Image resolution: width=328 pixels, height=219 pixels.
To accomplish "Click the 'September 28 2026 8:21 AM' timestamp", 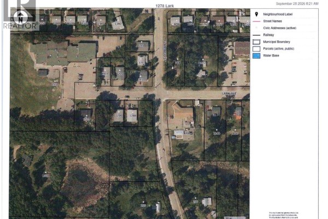I will (297, 4).
